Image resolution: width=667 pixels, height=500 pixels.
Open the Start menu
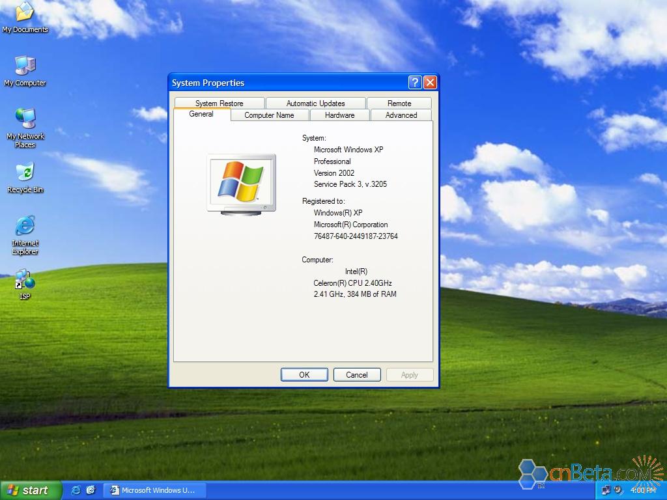click(x=31, y=490)
